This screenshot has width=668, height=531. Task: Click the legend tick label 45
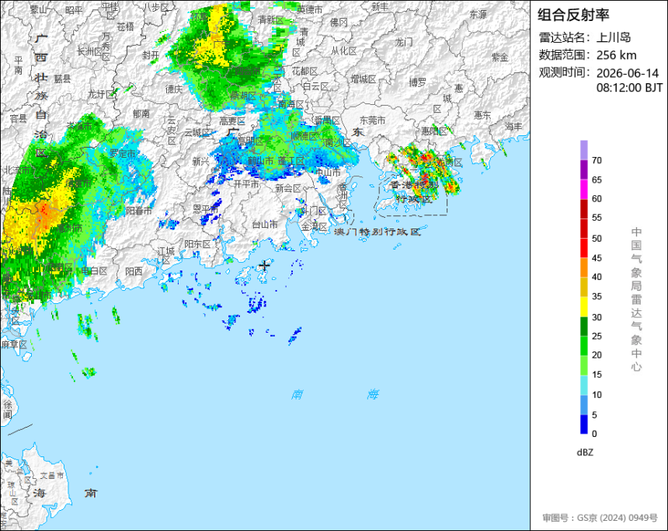[x=597, y=258]
